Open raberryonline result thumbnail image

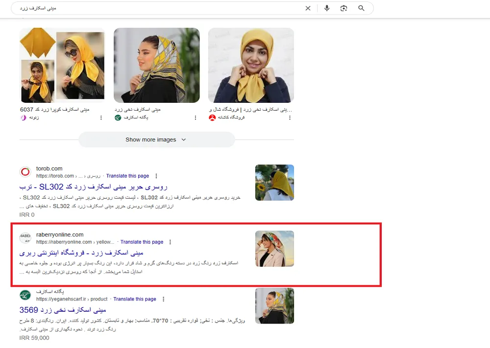point(274,249)
